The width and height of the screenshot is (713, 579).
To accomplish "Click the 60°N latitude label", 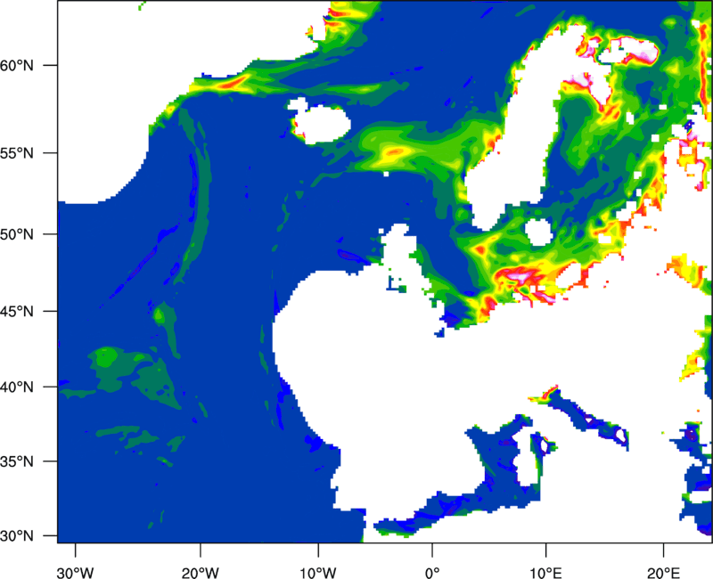I will tap(17, 65).
